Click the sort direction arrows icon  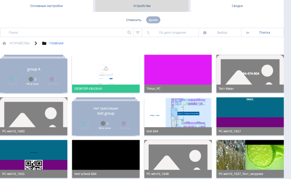pyautogui.click(x=148, y=33)
